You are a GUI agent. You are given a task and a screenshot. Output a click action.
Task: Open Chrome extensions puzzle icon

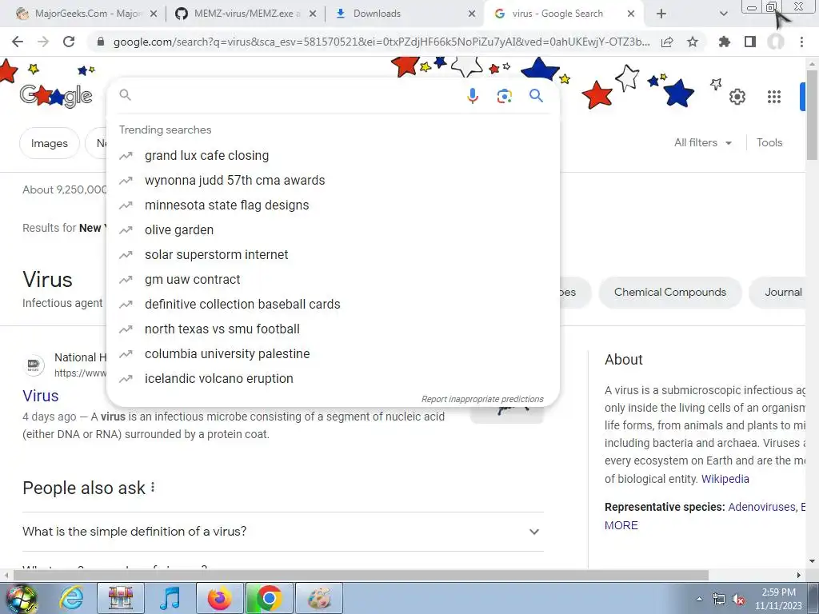(x=725, y=42)
